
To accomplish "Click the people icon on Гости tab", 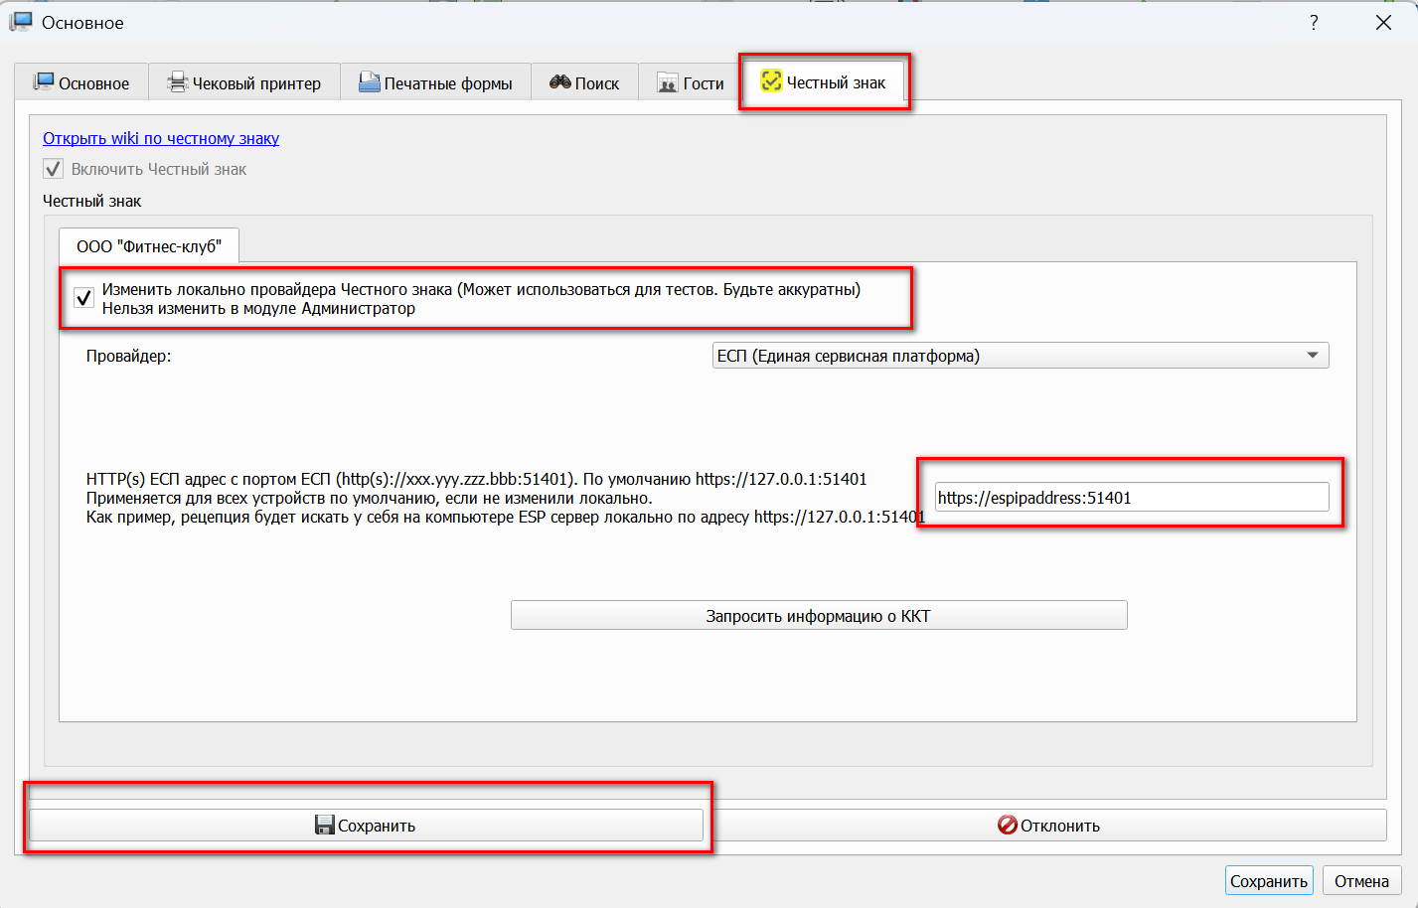I will [x=668, y=84].
